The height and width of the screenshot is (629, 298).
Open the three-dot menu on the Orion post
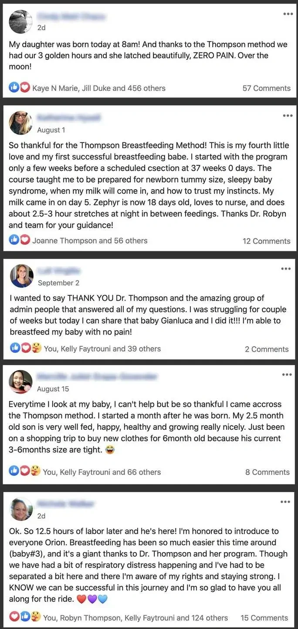coord(285,502)
